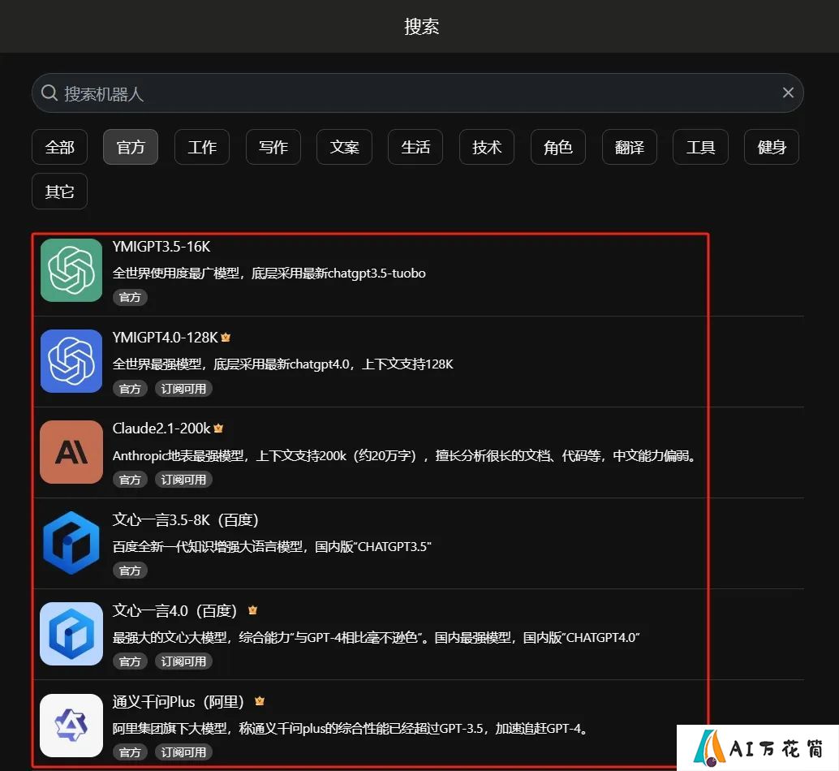Open the 生活 category

pos(415,147)
